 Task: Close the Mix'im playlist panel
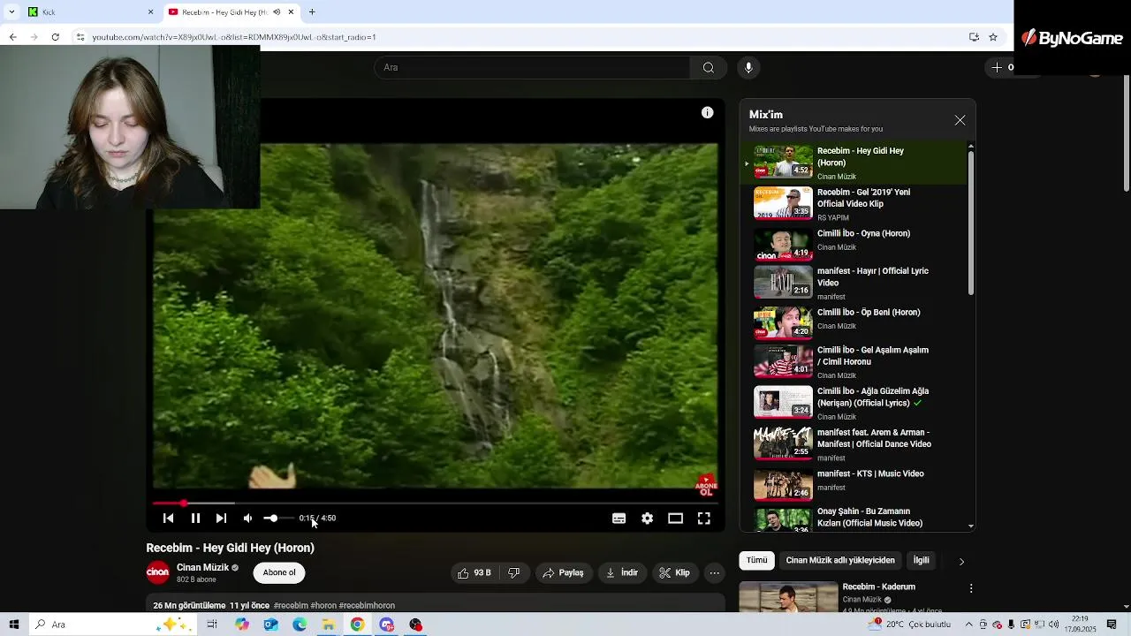click(x=960, y=120)
